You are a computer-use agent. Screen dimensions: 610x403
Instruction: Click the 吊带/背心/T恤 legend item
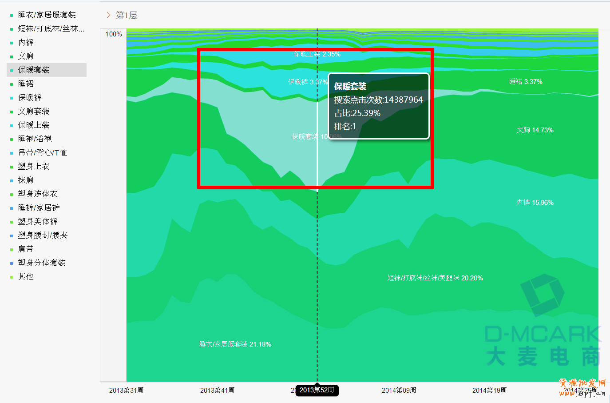[x=42, y=153]
